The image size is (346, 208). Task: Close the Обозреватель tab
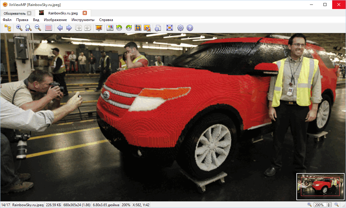29,13
